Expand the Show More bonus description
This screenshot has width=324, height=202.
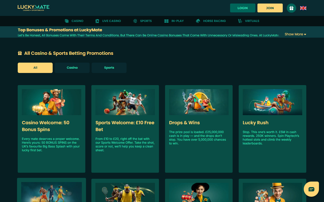[295, 34]
